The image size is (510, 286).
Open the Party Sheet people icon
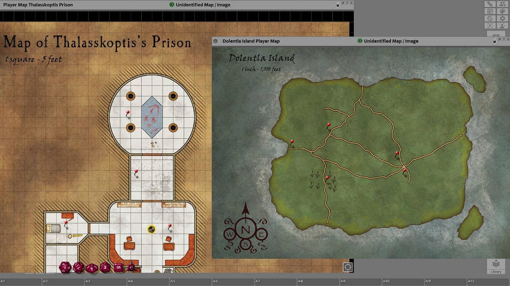[x=502, y=4]
